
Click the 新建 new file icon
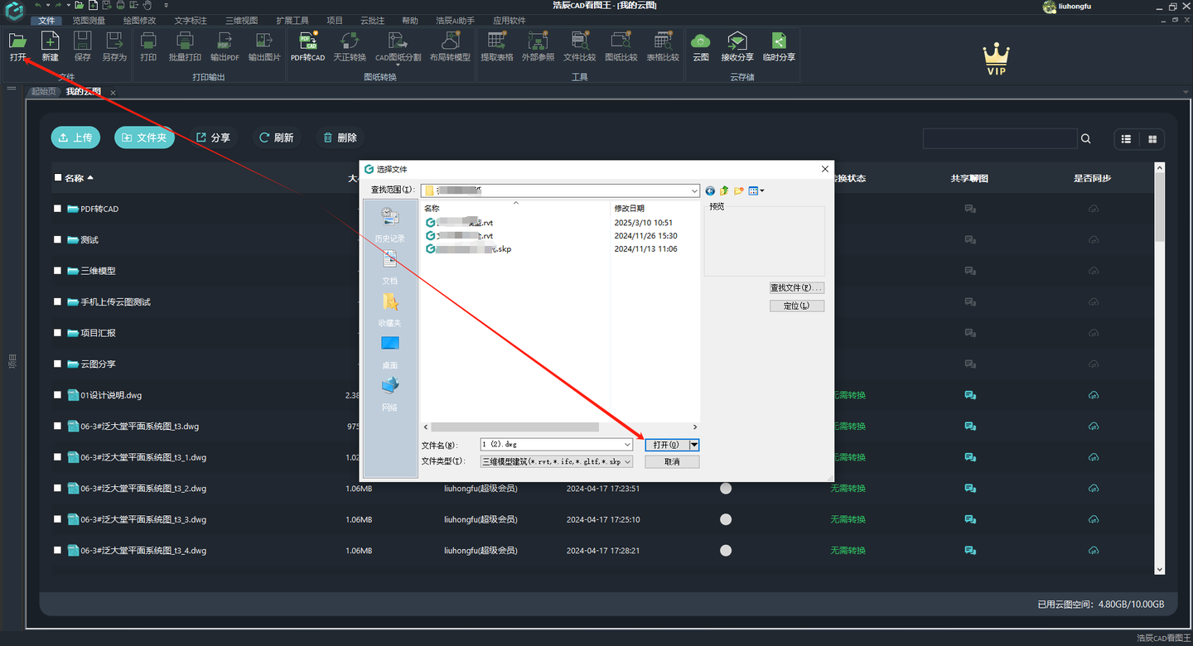[50, 46]
